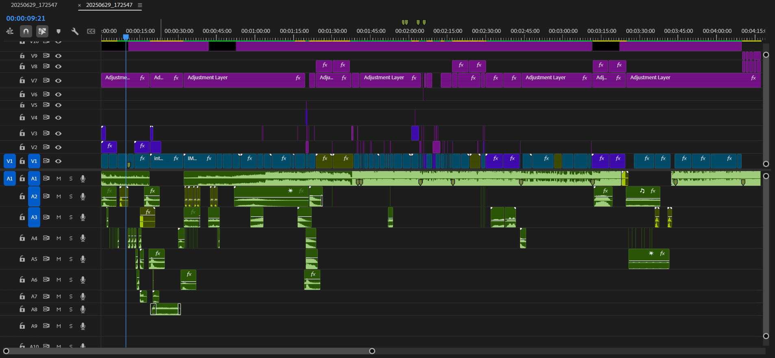Click the Linked Selection icon
775x358 pixels.
click(42, 31)
